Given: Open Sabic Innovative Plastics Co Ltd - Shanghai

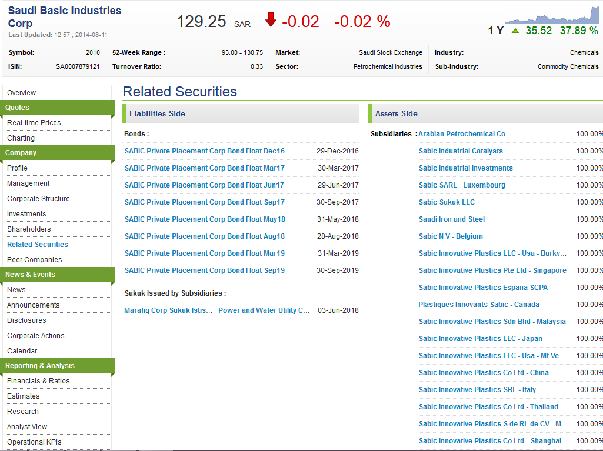Looking at the screenshot, I should (490, 440).
